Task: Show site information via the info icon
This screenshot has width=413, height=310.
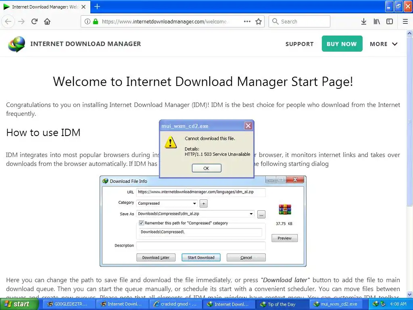Action: point(88,21)
